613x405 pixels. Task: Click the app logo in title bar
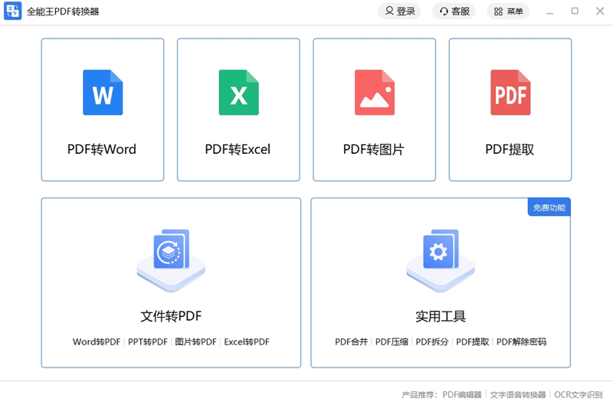pos(12,11)
